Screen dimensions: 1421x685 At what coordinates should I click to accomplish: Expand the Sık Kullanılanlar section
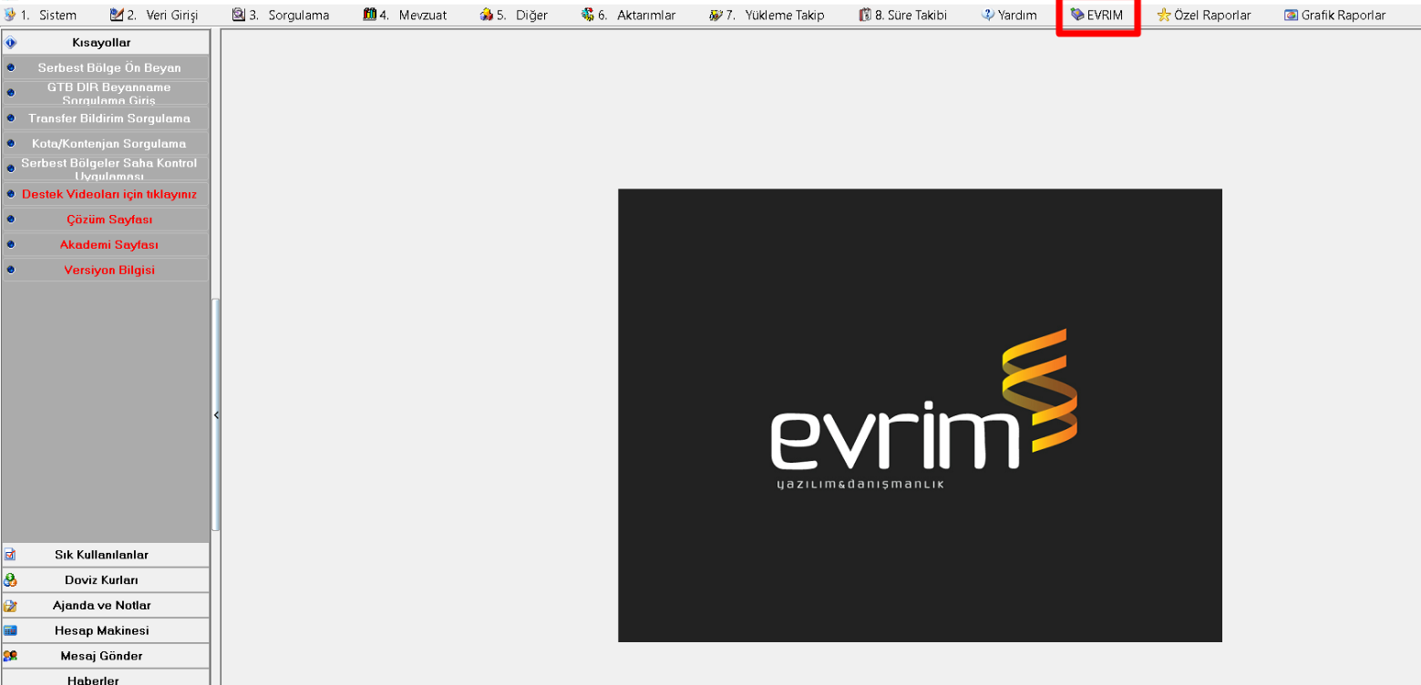pyautogui.click(x=106, y=554)
